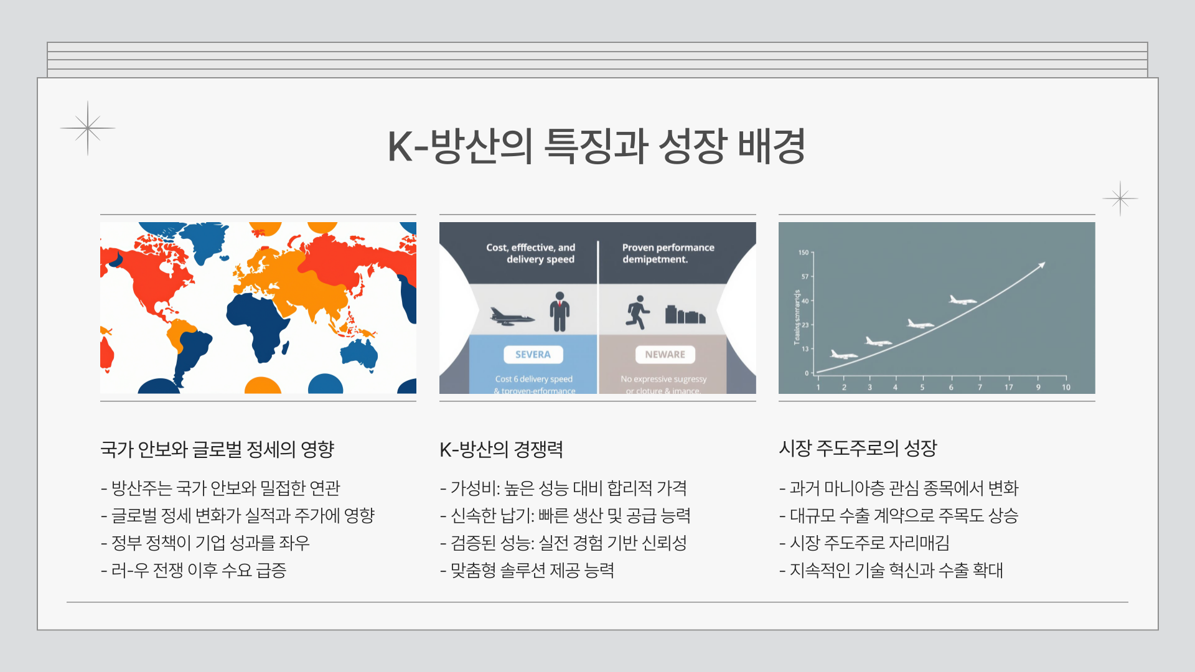This screenshot has width=1195, height=672.
Task: Click heading 시장 주도주로의 성장
Action: click(x=858, y=448)
